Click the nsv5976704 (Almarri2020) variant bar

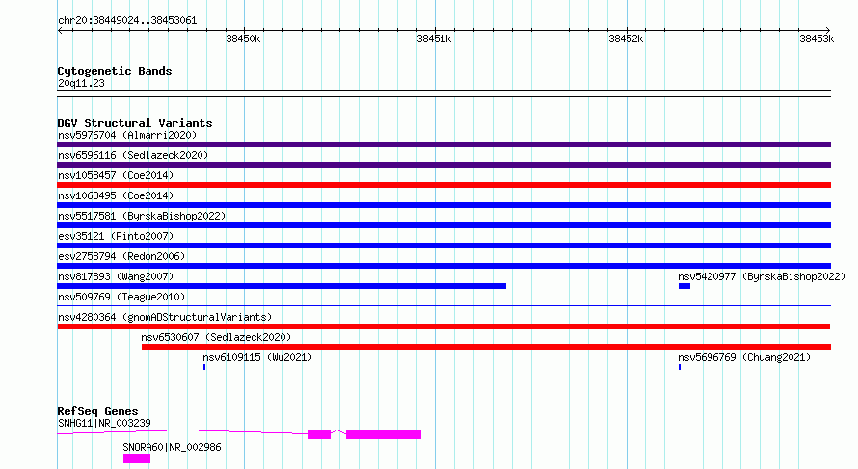pyautogui.click(x=443, y=144)
